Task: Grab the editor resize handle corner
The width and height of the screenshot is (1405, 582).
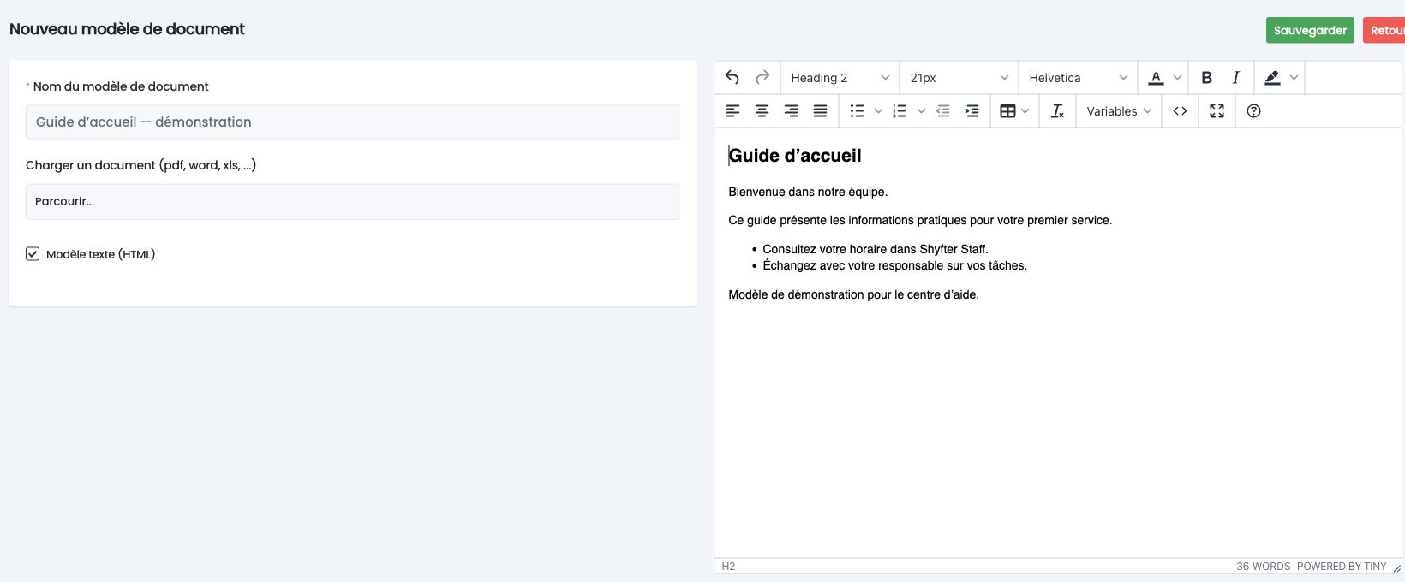Action: (x=1396, y=567)
